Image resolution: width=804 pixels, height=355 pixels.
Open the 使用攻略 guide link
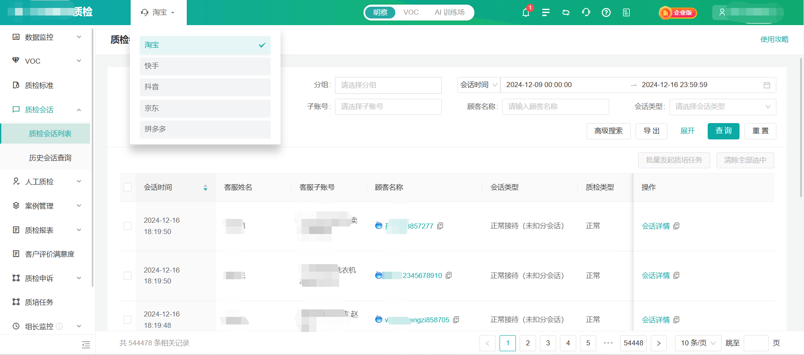774,39
